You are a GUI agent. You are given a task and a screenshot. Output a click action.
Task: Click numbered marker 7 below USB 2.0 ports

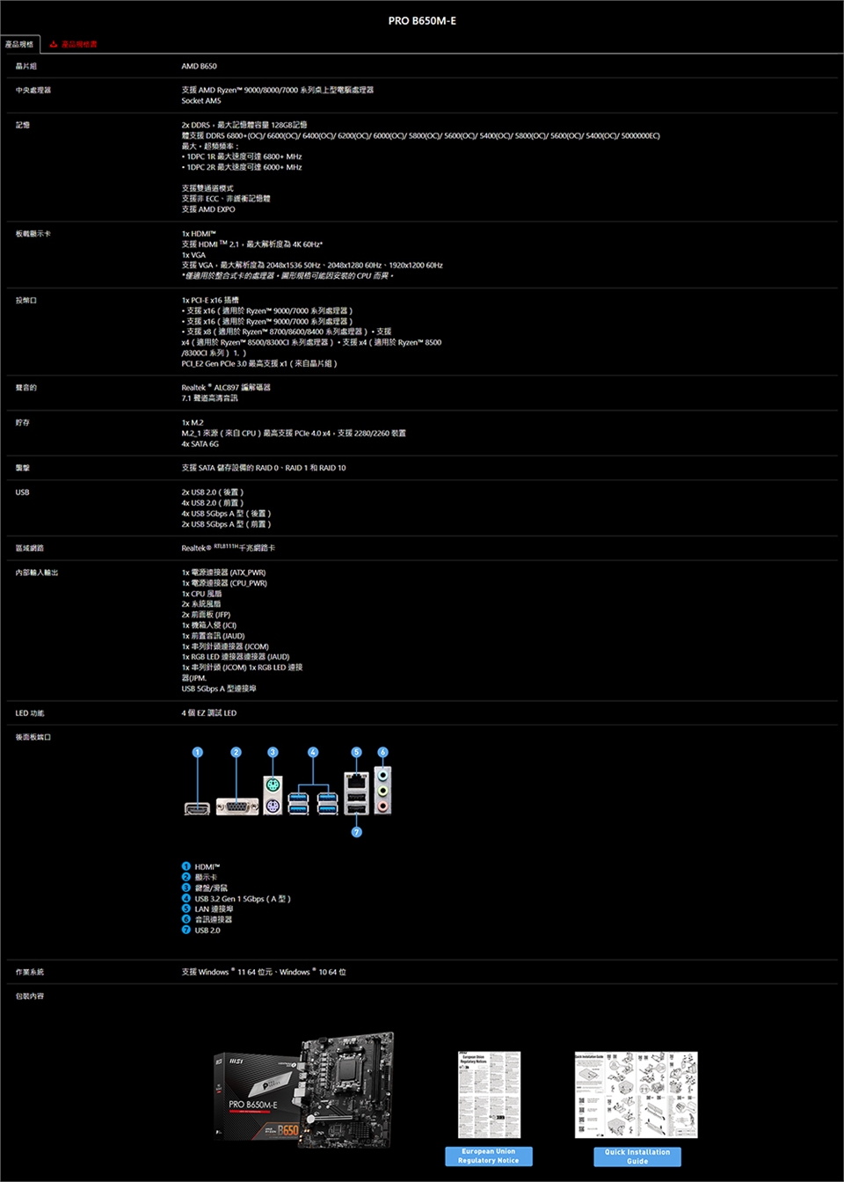pos(356,832)
